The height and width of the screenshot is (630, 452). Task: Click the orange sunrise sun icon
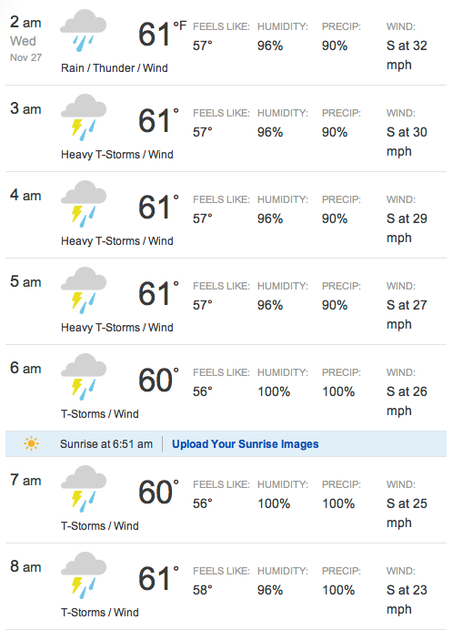[31, 443]
